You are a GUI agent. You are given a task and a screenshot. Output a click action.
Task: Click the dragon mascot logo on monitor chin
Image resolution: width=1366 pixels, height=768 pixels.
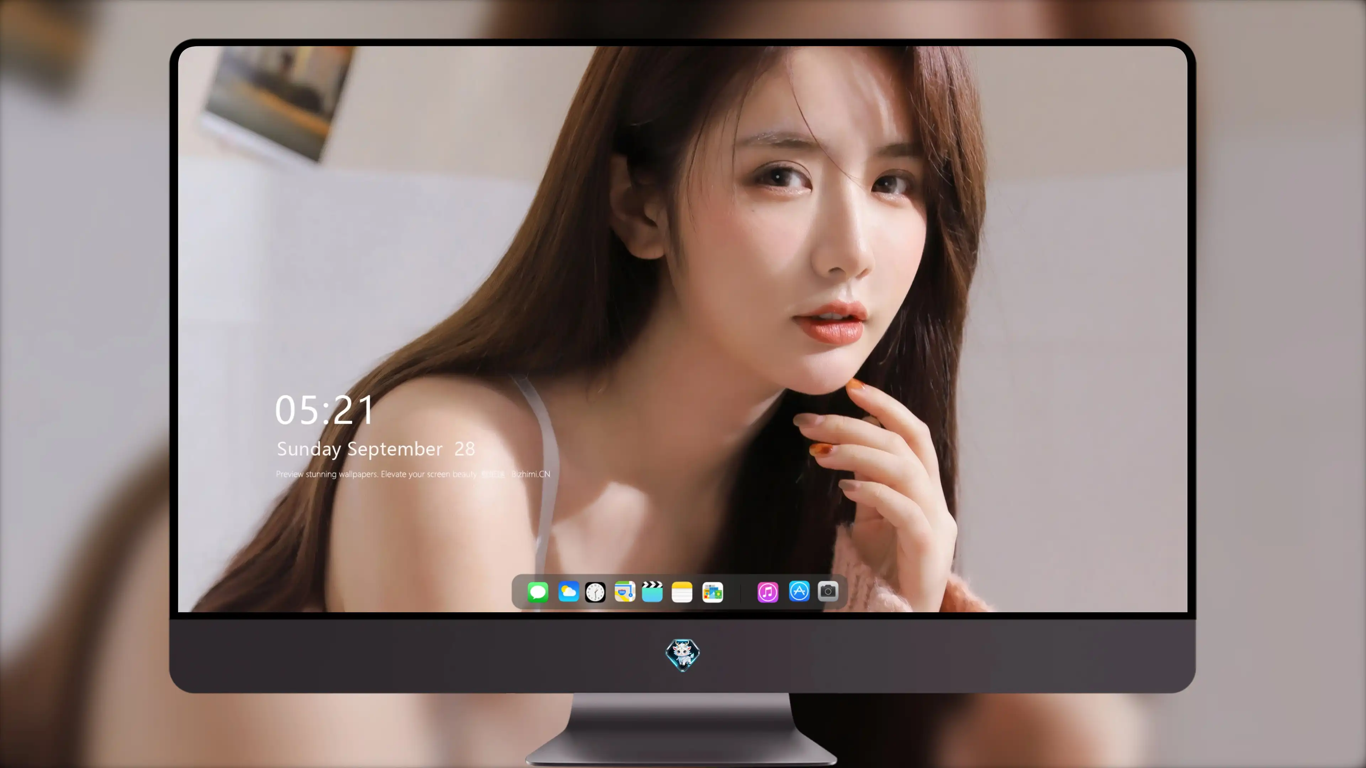tap(683, 655)
